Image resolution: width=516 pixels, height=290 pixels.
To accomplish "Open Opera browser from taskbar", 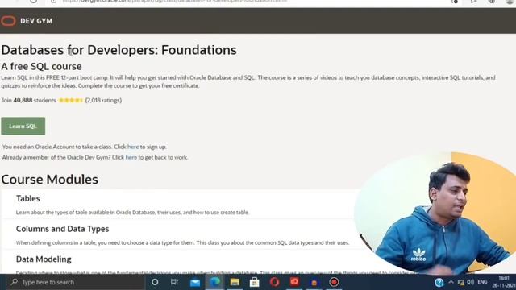I will coord(274,282).
